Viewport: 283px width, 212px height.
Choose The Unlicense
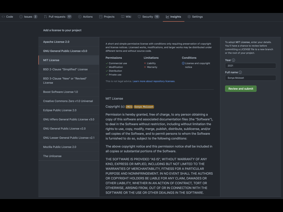point(69,156)
